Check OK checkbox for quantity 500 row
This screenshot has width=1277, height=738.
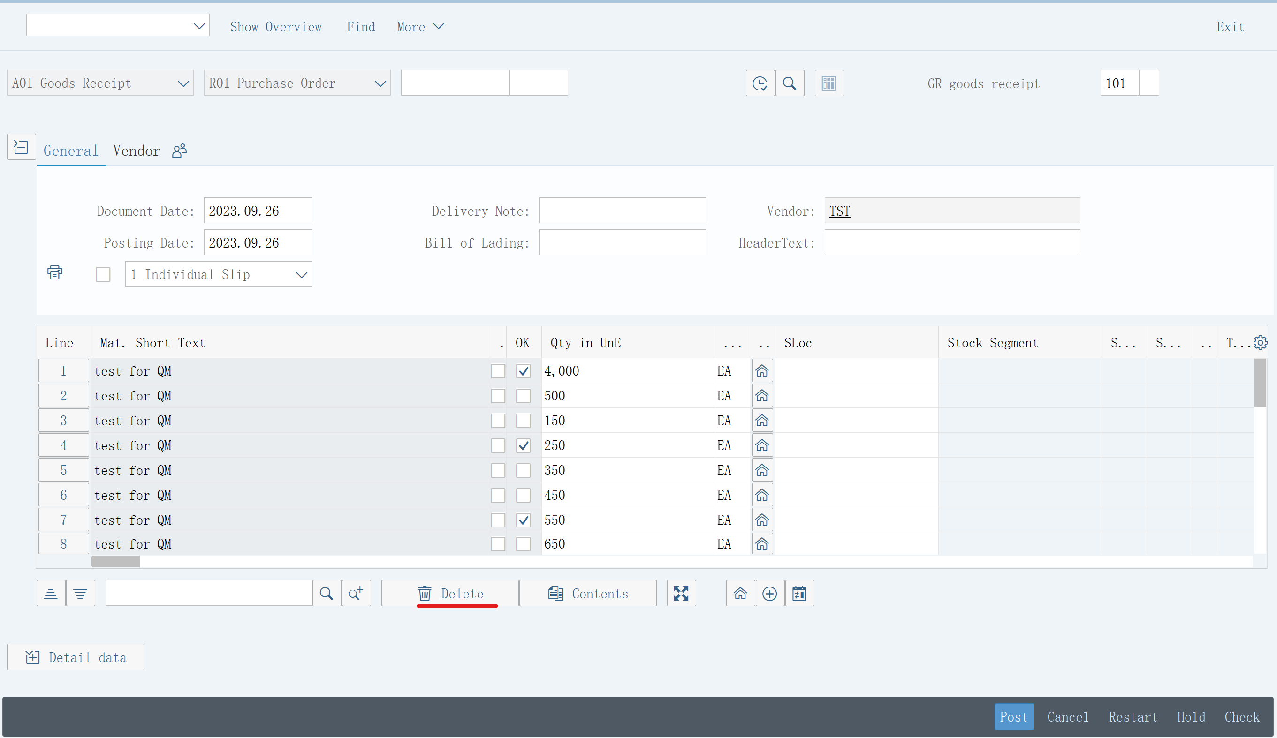(523, 396)
